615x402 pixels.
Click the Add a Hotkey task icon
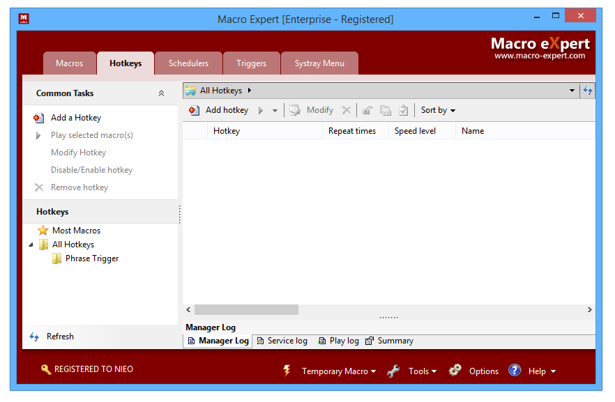tap(38, 118)
